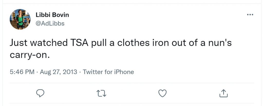Open the Twitter for iPhone source link

point(108,72)
